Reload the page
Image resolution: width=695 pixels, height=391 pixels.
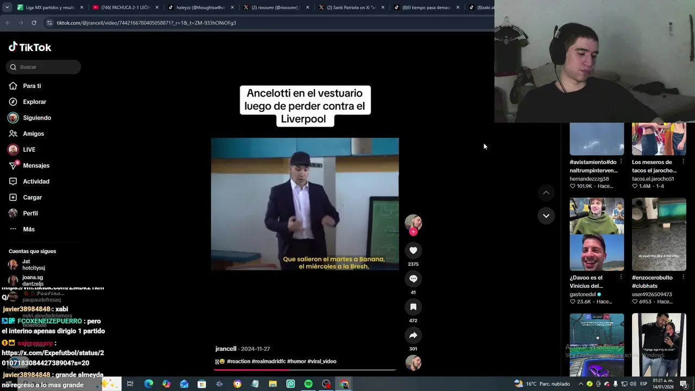coord(34,23)
